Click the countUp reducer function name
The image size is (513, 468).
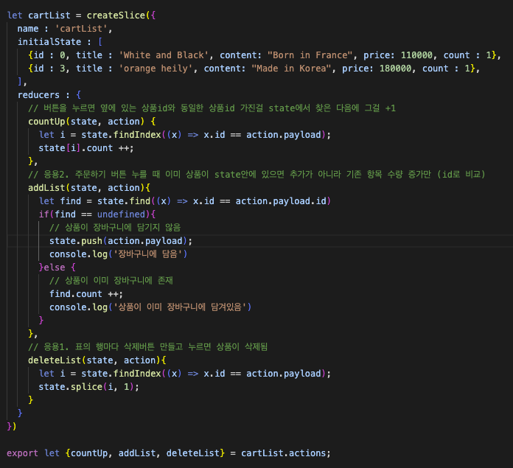point(46,122)
